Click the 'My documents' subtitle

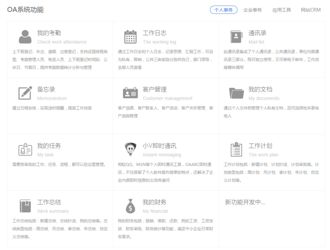tap(264, 98)
